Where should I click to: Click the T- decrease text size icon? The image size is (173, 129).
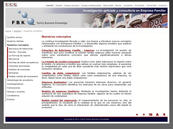click(x=7, y=5)
